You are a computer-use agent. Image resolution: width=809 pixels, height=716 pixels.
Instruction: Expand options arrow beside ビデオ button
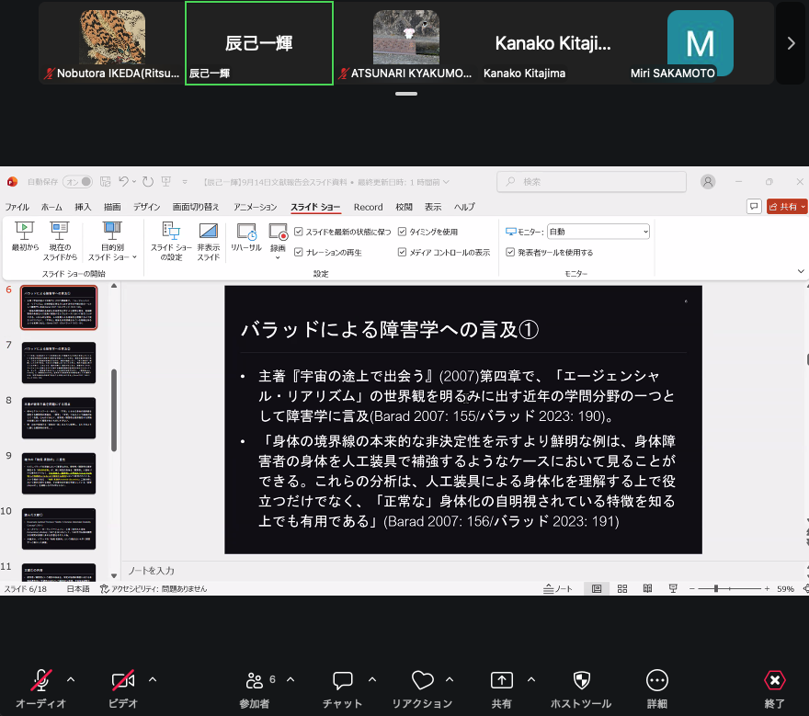(153, 680)
